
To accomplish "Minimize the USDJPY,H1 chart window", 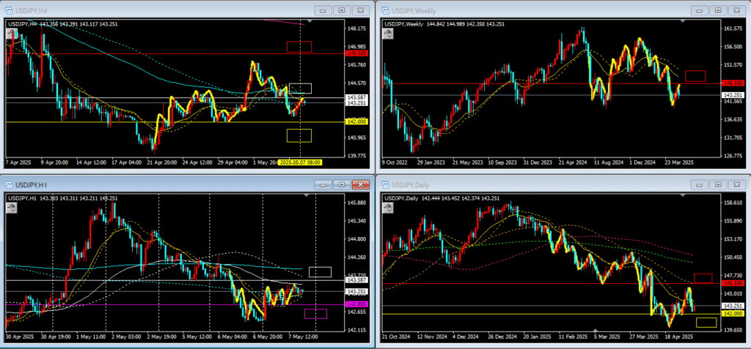I will coord(323,184).
